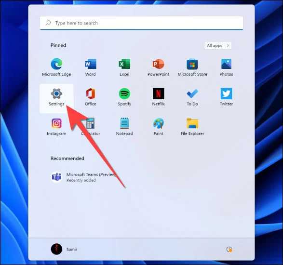Click the Samir user name
The height and width of the screenshot is (265, 283).
(x=72, y=250)
